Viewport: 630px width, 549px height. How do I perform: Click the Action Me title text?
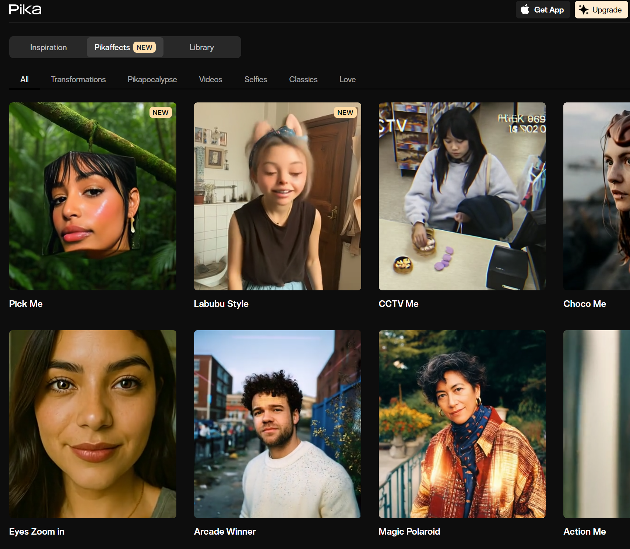585,531
